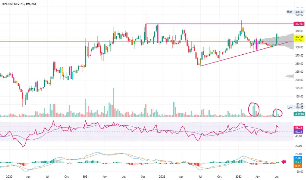Select the rising pink trendline from July 2022

pos(246,54)
